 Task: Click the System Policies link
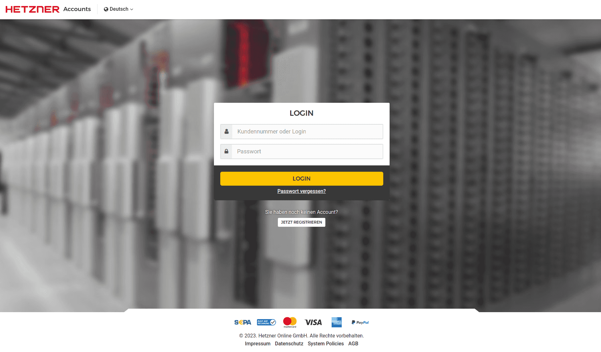325,344
